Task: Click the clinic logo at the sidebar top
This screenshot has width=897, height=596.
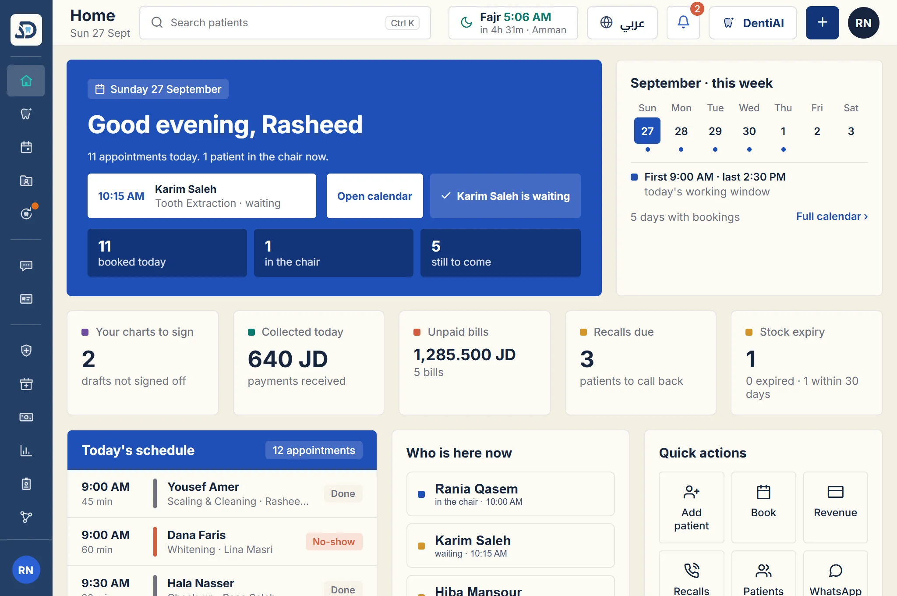Action: pos(26,30)
